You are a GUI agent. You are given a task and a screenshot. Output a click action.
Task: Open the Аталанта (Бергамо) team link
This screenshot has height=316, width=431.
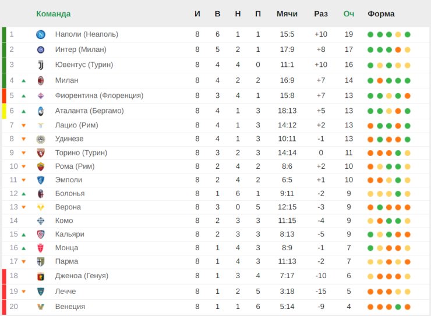click(89, 111)
